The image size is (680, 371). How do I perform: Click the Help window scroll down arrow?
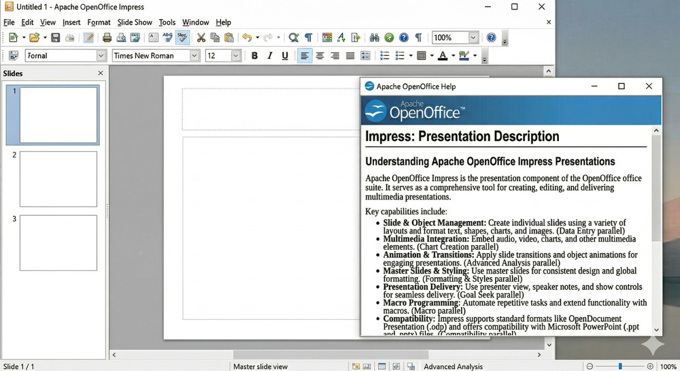point(657,330)
